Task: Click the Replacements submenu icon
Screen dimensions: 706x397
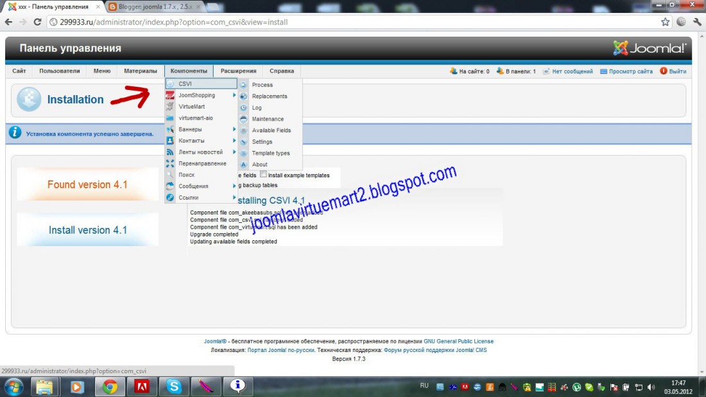Action: point(244,96)
